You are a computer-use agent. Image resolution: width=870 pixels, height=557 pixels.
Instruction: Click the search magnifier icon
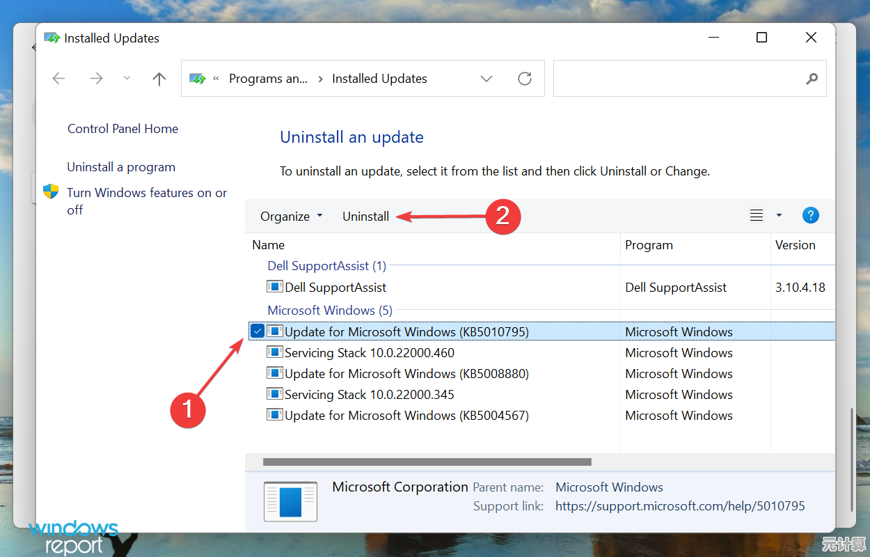pyautogui.click(x=812, y=79)
